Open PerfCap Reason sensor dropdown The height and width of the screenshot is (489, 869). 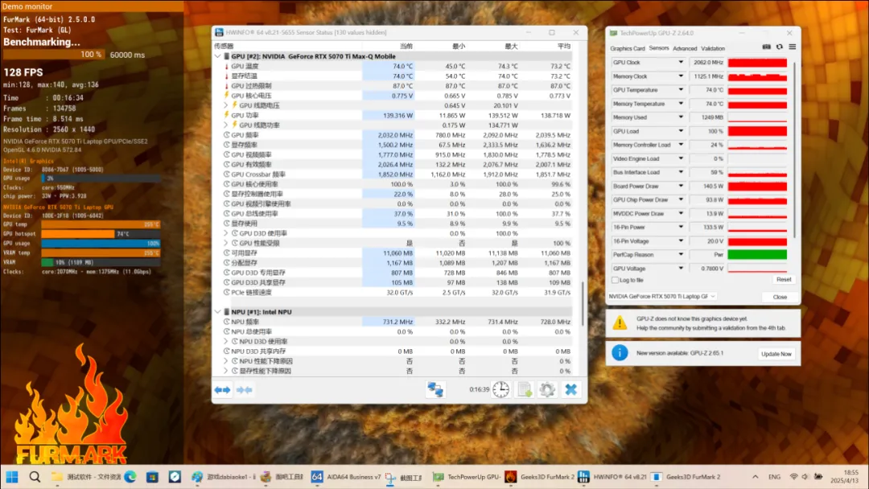click(681, 255)
